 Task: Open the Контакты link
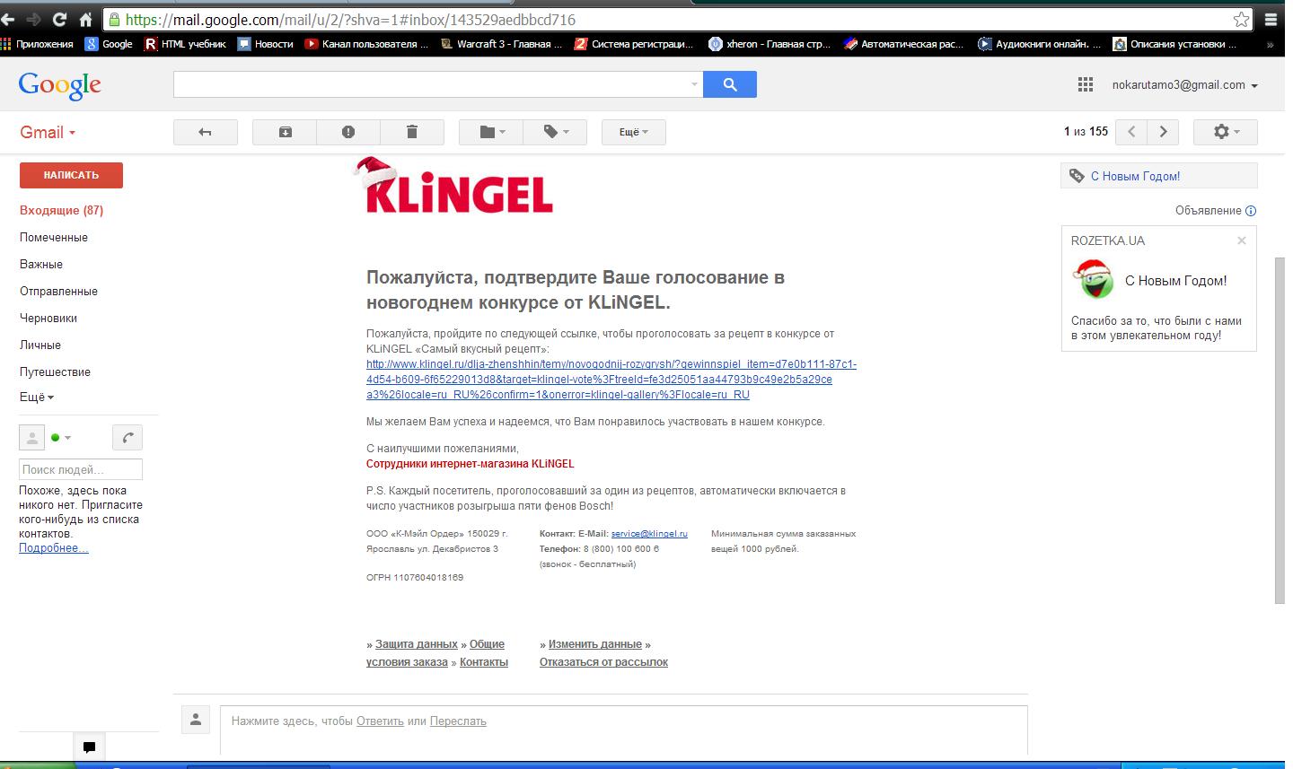[x=484, y=662]
